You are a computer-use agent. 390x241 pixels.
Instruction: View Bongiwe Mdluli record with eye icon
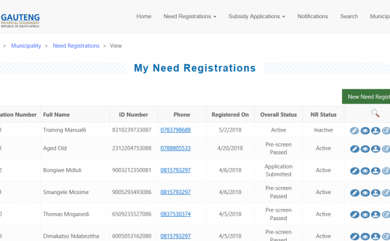(365, 171)
